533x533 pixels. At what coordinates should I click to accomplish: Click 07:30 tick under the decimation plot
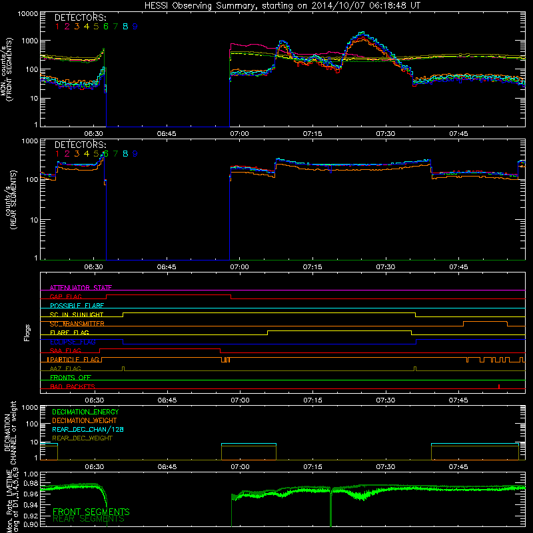point(386,467)
